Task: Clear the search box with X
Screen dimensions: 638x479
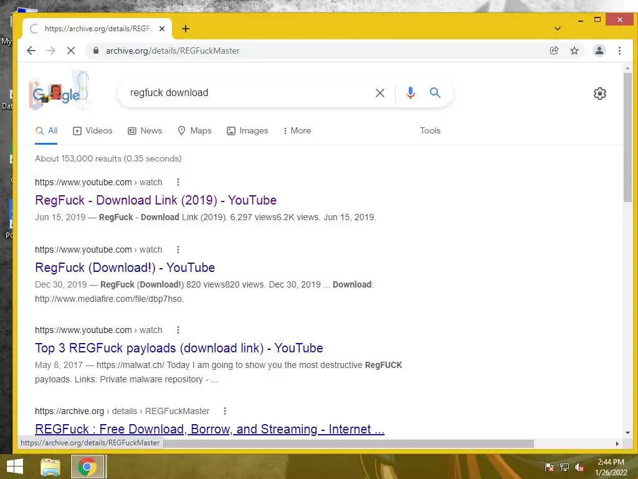Action: [380, 93]
